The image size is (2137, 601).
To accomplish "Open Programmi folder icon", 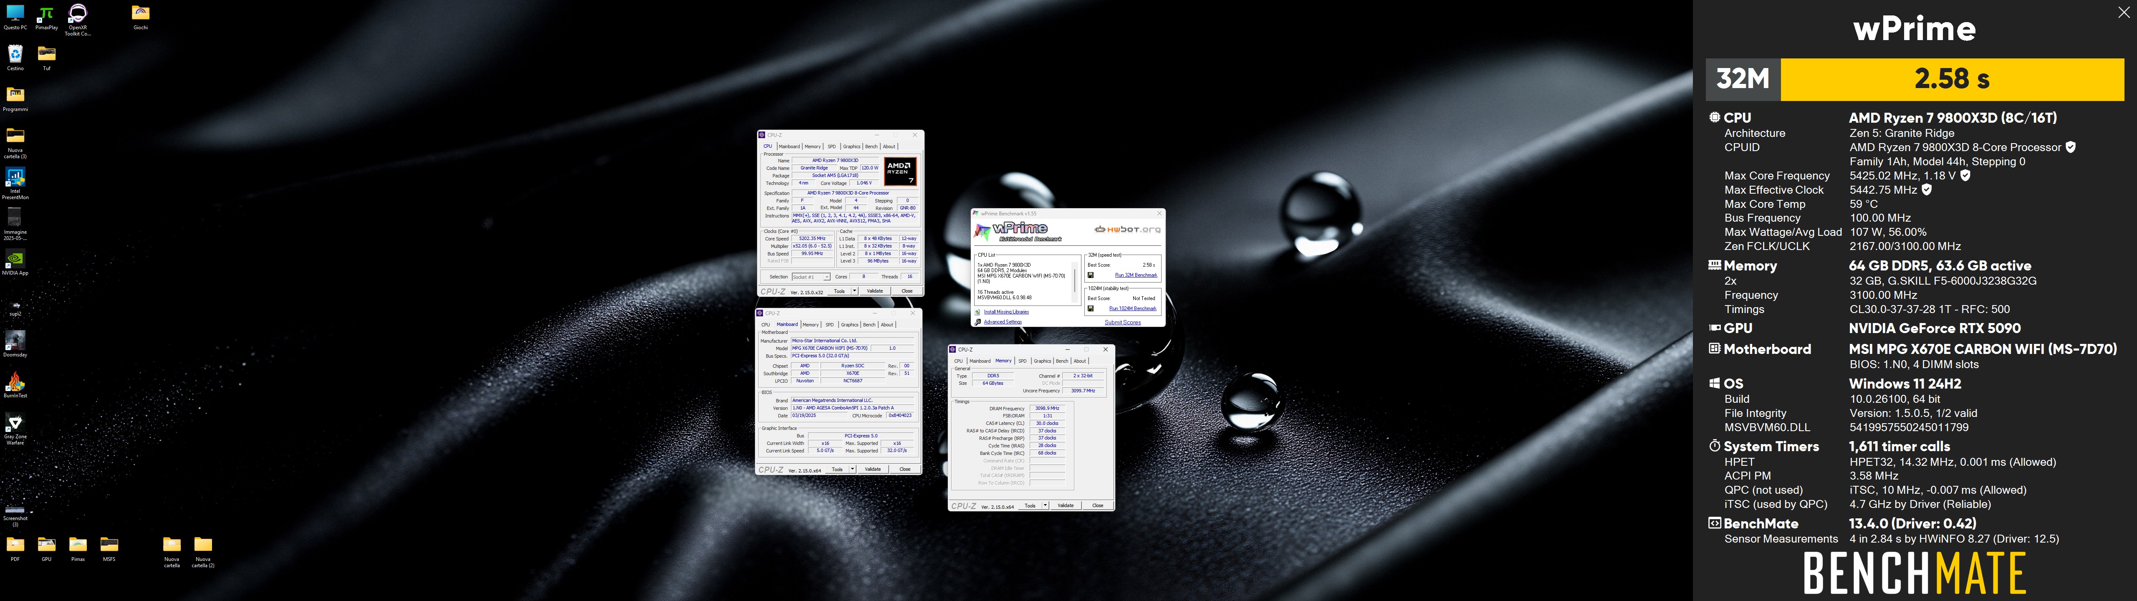I will tap(15, 98).
